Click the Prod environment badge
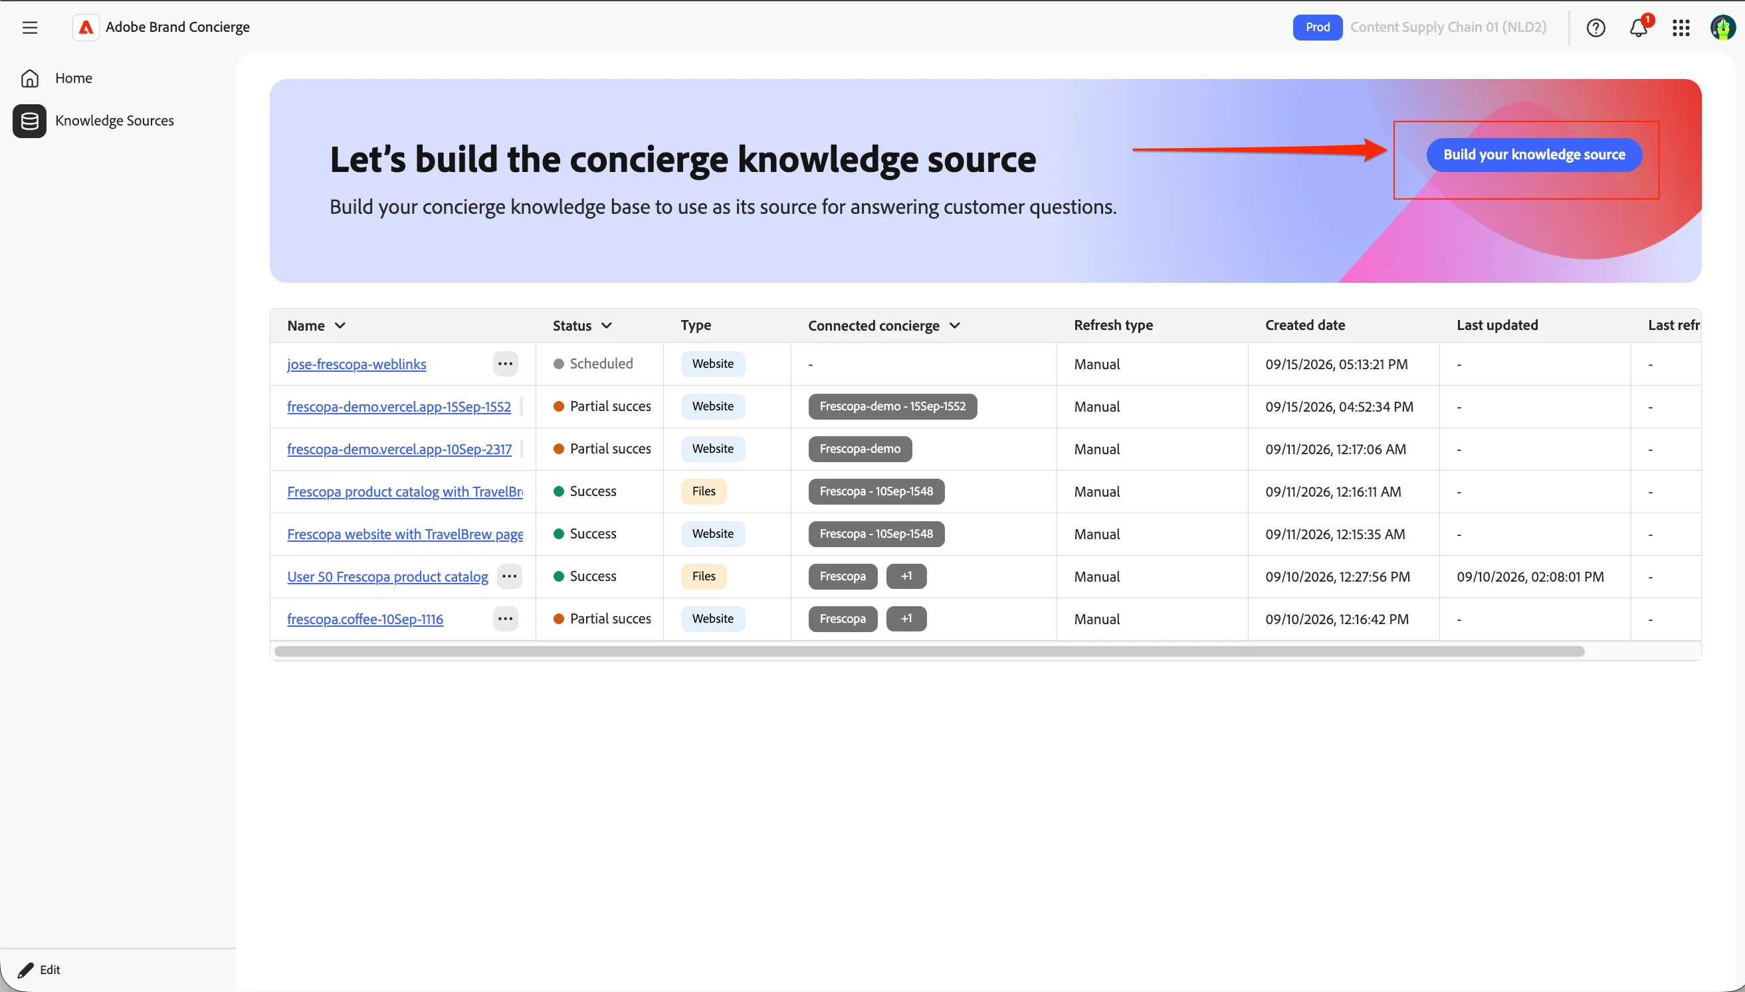This screenshot has width=1745, height=992. pyautogui.click(x=1318, y=27)
